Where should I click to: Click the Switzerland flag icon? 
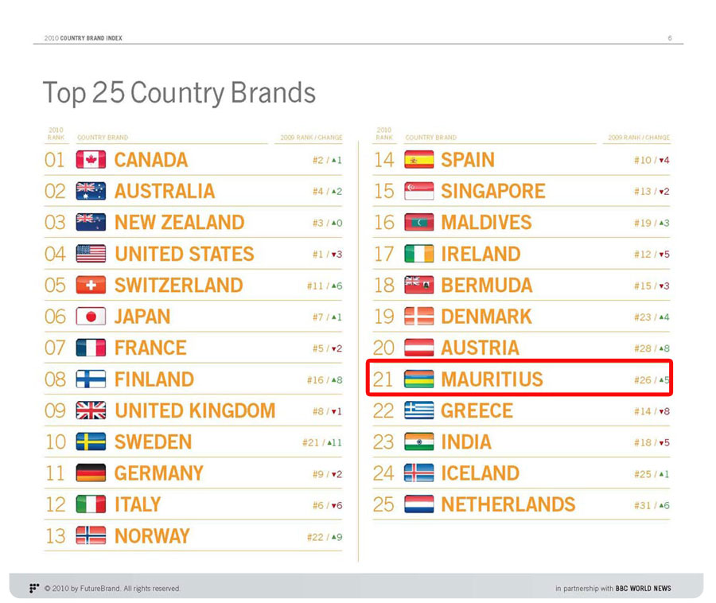click(91, 286)
